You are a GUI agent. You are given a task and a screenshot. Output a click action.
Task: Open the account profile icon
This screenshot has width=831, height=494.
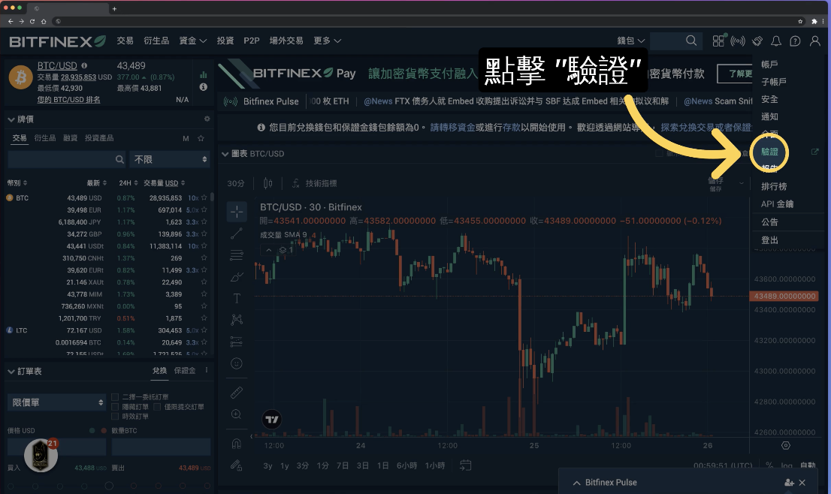tap(814, 41)
